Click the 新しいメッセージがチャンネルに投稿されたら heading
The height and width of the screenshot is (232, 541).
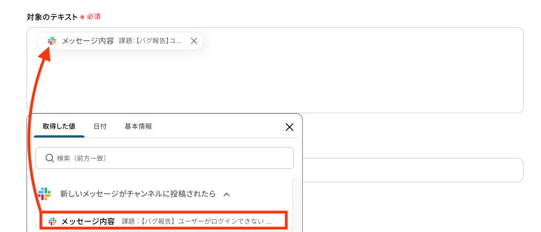(138, 194)
